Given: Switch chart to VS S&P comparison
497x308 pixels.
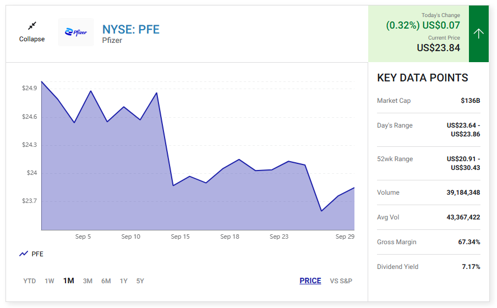Looking at the screenshot, I should pyautogui.click(x=341, y=281).
